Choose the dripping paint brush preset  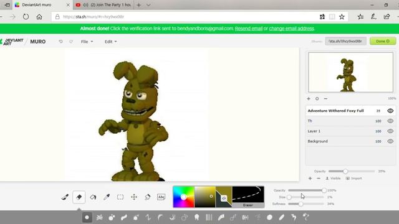pos(197,217)
